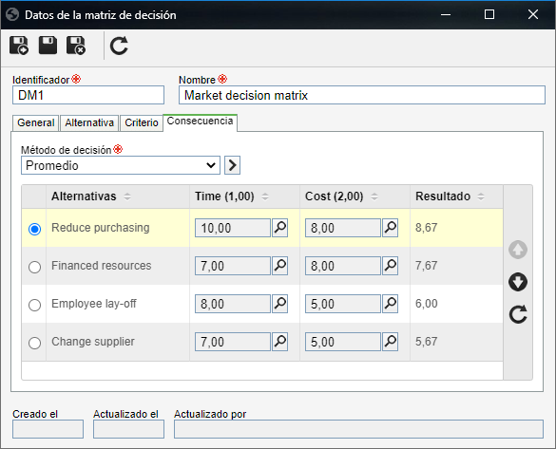Click Cost value field for Reduce purchasing
Image resolution: width=556 pixels, height=449 pixels.
coord(343,228)
